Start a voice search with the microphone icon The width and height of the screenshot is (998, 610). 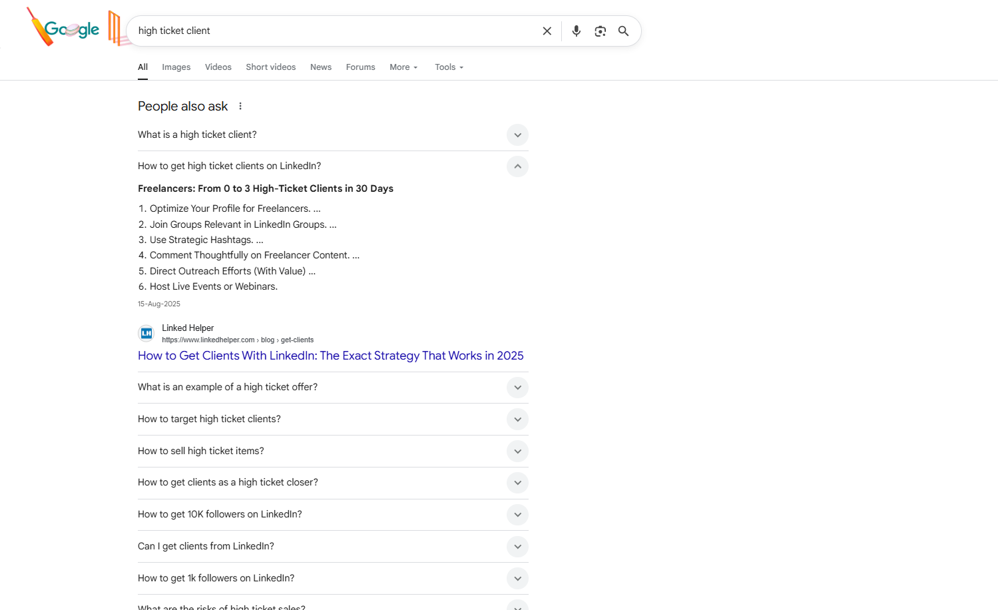[x=576, y=31]
